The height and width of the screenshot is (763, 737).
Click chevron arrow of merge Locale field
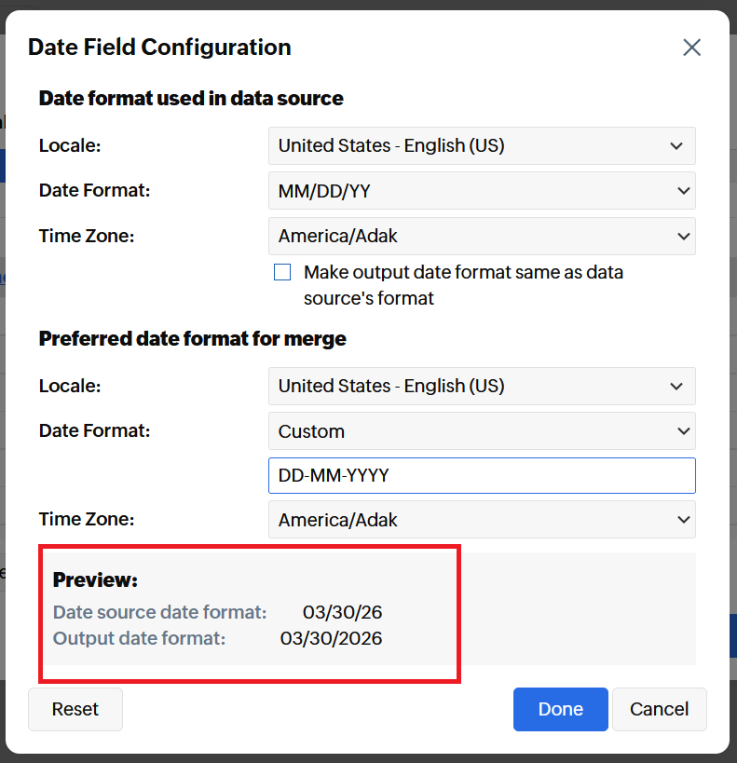[x=676, y=386]
